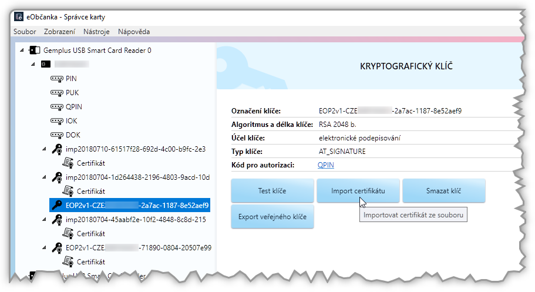Click the RSA 2048 b. algorithm value

coord(338,125)
